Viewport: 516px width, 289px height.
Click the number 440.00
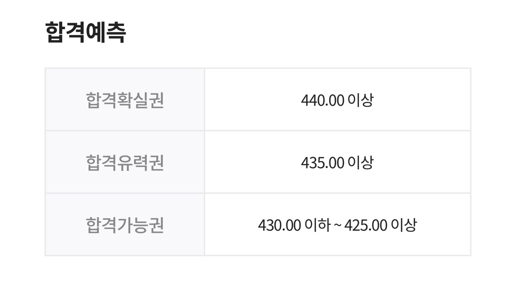pyautogui.click(x=322, y=100)
